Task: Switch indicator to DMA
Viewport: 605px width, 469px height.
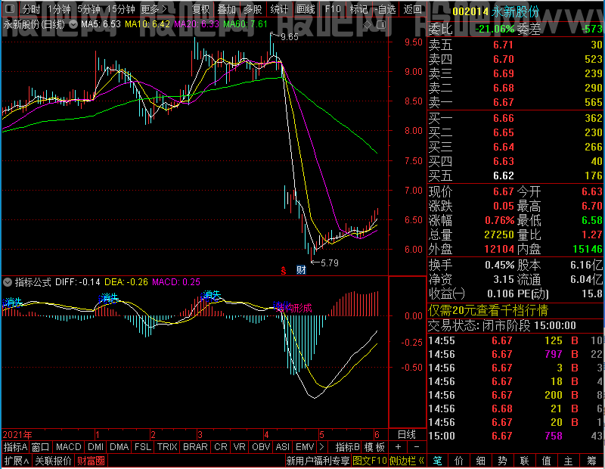Action: point(119,447)
